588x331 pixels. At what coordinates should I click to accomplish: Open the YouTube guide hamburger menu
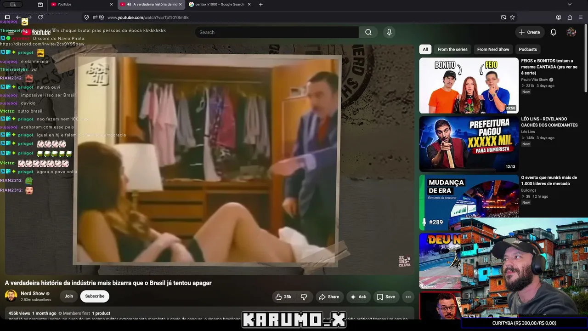(x=11, y=32)
